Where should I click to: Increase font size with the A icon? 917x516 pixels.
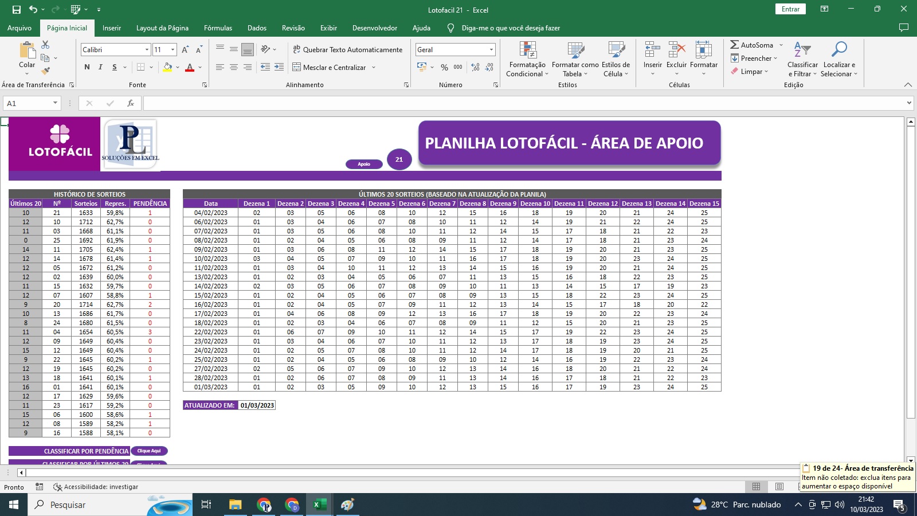[x=185, y=50]
